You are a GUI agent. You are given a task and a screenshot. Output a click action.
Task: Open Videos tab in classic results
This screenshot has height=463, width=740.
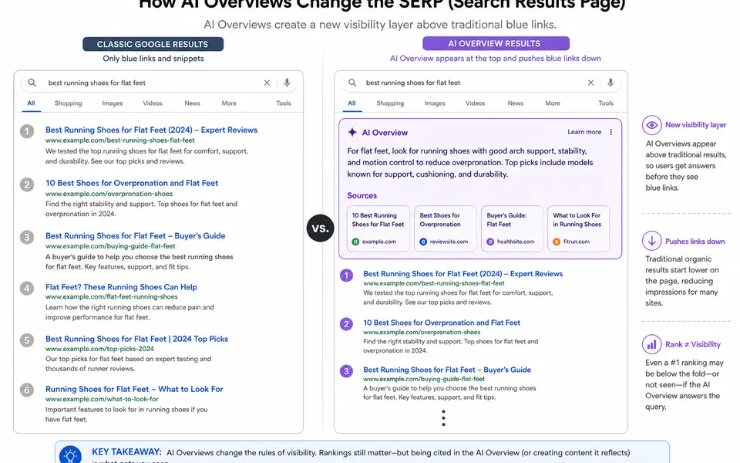(x=153, y=103)
